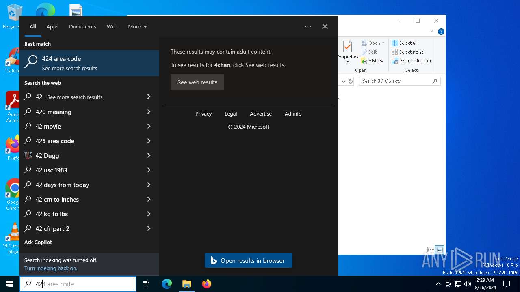This screenshot has height=292, width=520.
Task: Expand the '42 usc 1983' suggestion arrow
Action: click(x=149, y=170)
